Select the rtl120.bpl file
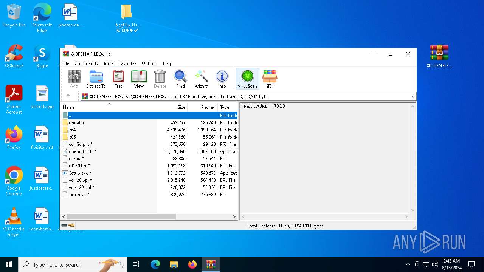Image resolution: width=484 pixels, height=272 pixels. (x=149, y=166)
